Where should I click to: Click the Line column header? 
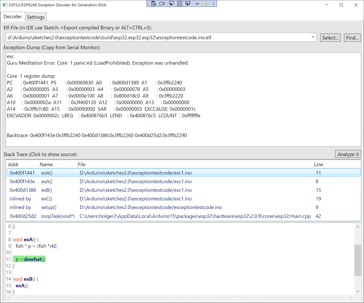click(318, 164)
